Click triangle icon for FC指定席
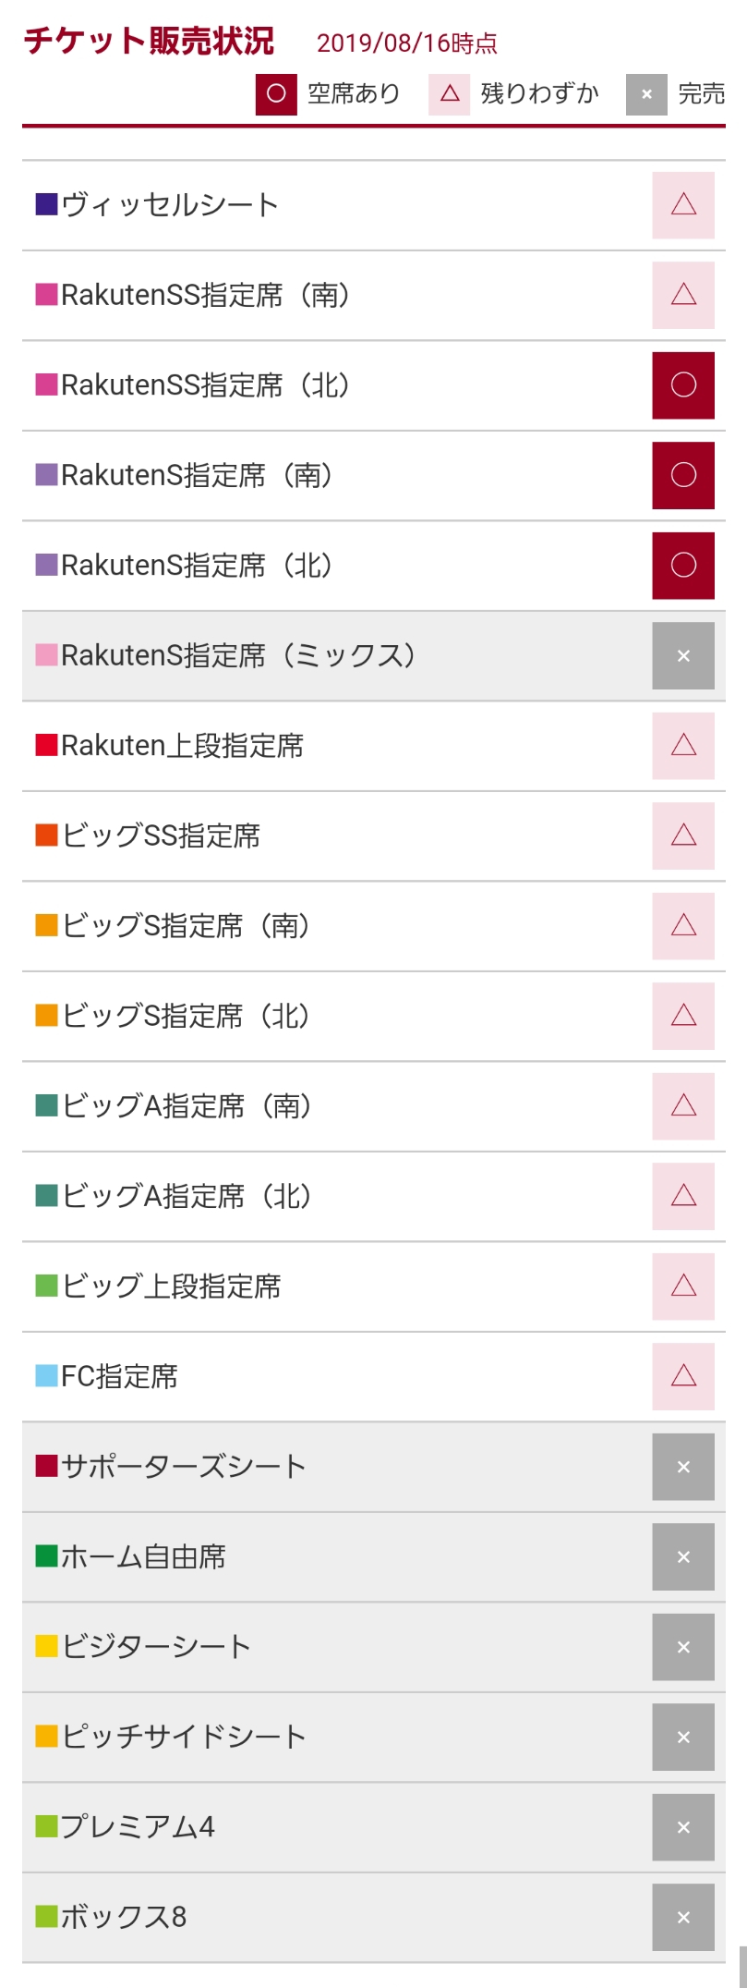Screen dimensions: 747x1988 [683, 1376]
